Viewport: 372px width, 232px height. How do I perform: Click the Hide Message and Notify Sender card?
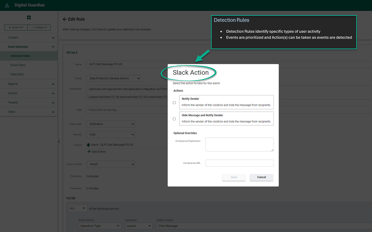tap(226, 118)
